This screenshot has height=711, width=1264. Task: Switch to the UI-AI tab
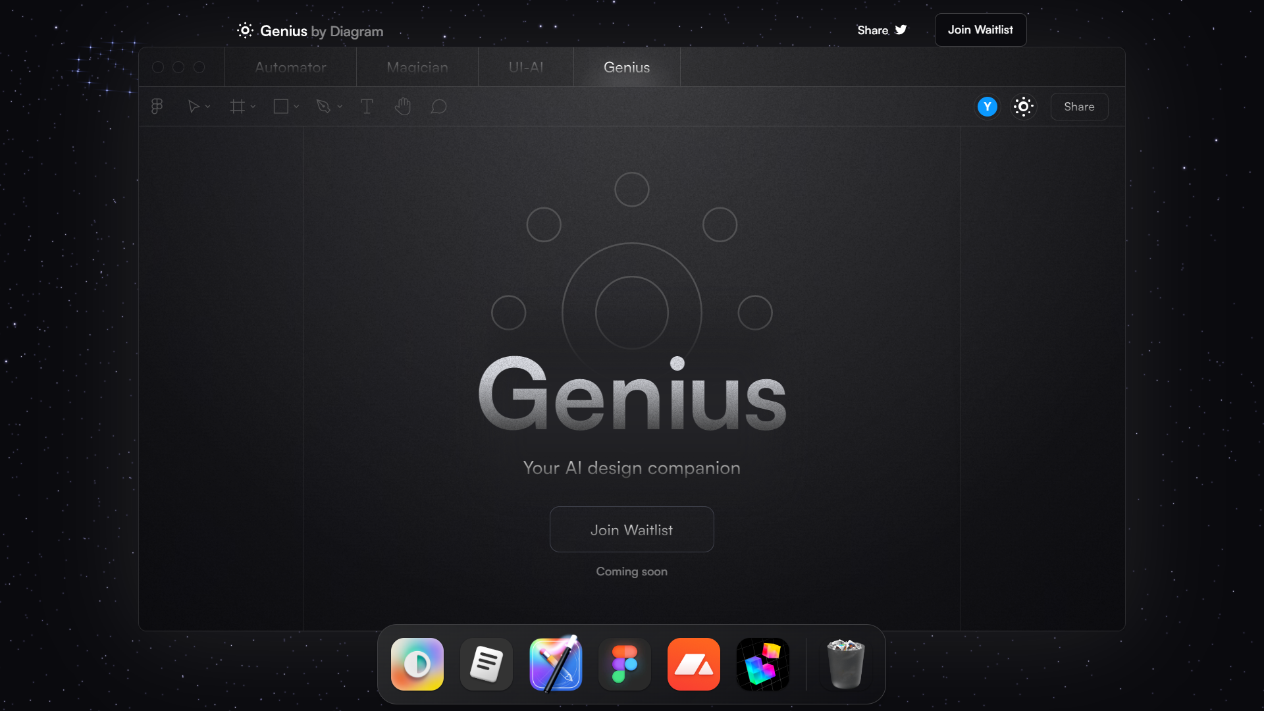click(526, 67)
